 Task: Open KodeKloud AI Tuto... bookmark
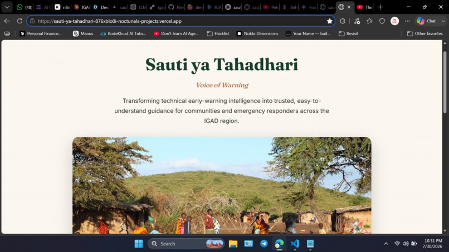point(124,33)
